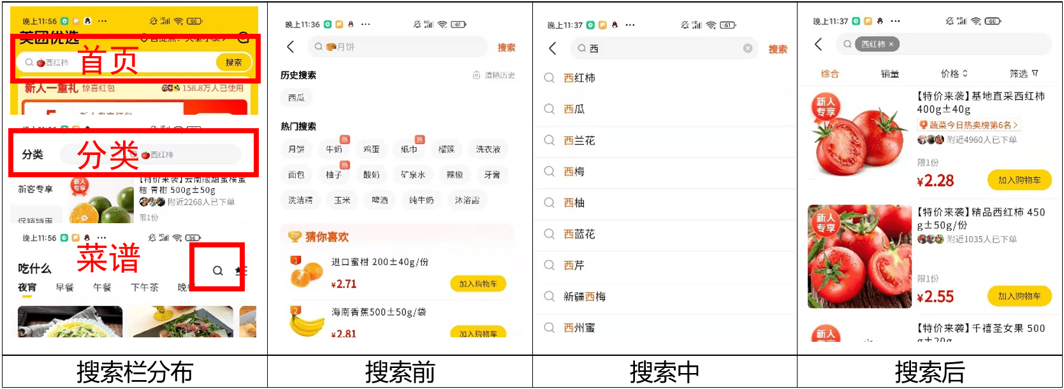Focus the 分类 page search field

pyautogui.click(x=150, y=155)
